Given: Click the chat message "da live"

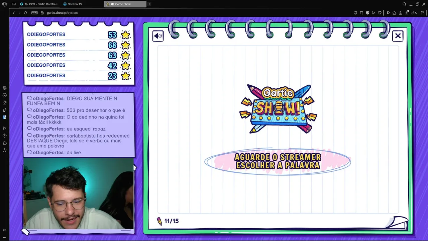Looking at the screenshot, I should pos(54,152).
